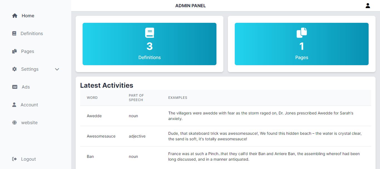Click the website link label
The image size is (380, 169).
click(29, 123)
